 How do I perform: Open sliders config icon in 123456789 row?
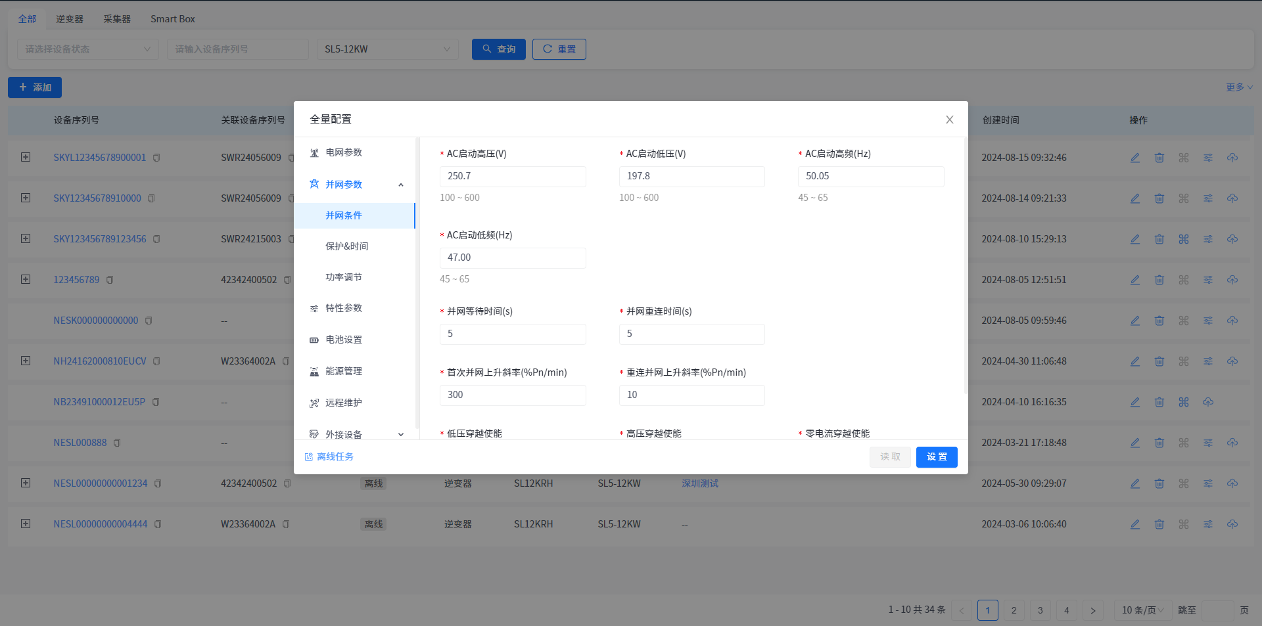click(x=1208, y=280)
